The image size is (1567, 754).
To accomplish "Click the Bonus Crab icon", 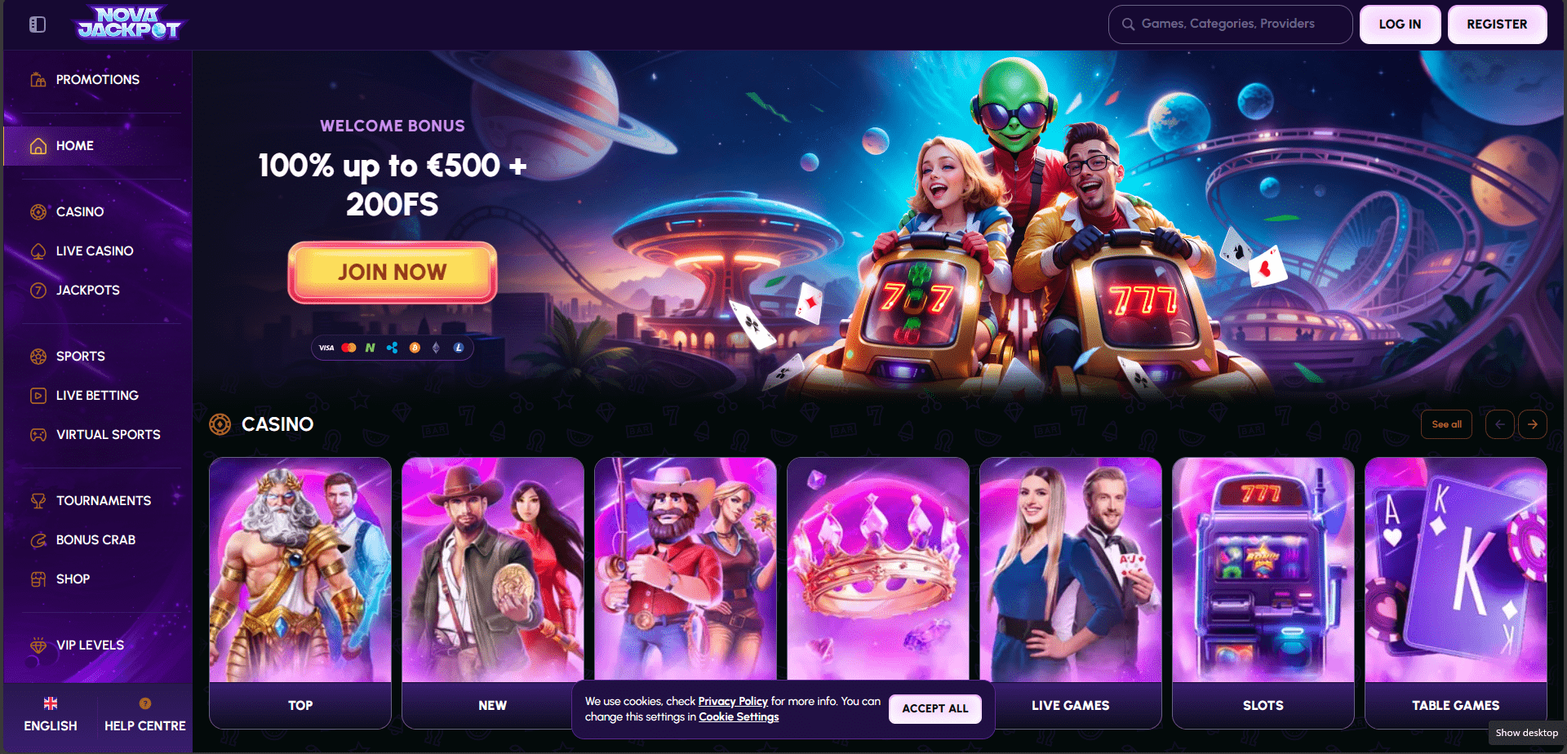I will click(x=38, y=539).
